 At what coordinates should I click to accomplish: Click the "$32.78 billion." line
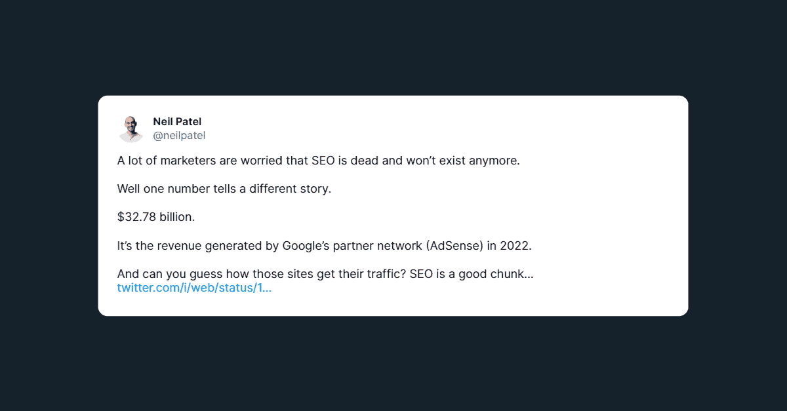(x=156, y=217)
